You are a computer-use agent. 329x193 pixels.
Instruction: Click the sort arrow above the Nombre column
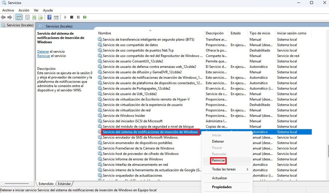(150, 30)
